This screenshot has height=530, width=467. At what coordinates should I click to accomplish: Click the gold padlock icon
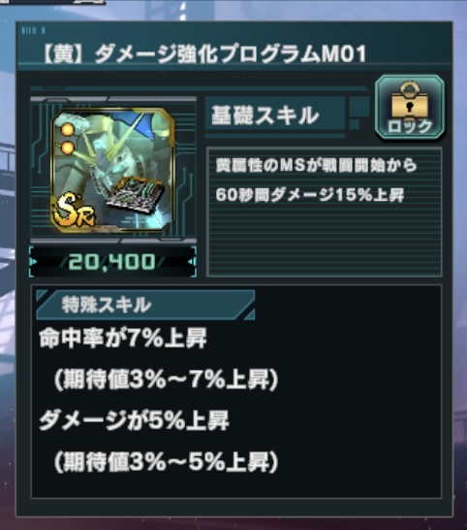click(410, 100)
